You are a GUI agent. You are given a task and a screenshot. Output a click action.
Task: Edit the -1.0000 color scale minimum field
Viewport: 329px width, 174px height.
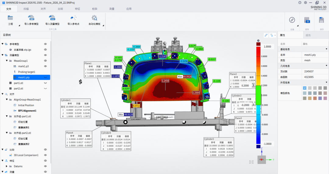(x=267, y=144)
